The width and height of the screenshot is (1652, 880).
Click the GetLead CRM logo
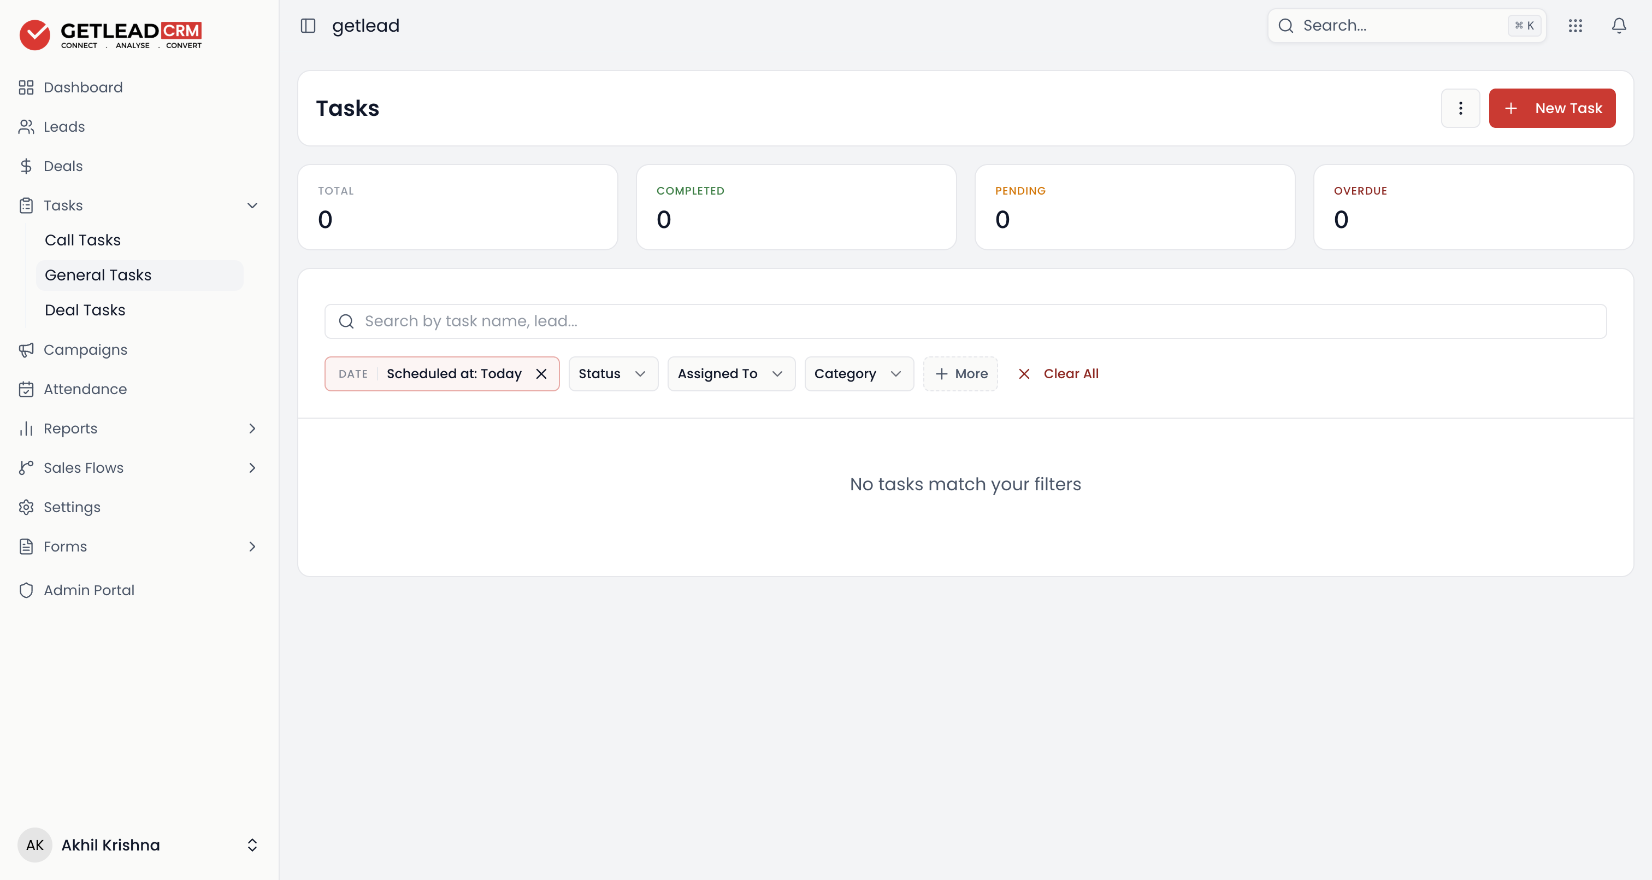tap(110, 34)
